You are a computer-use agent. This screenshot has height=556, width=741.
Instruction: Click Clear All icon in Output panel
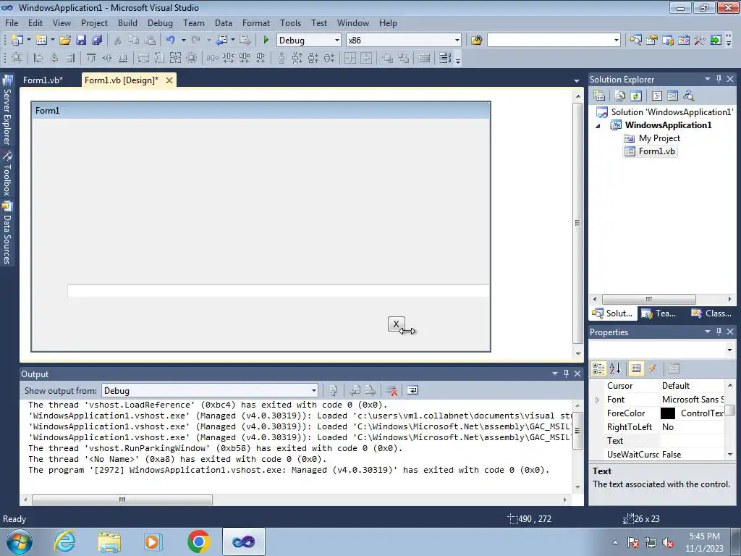(391, 390)
